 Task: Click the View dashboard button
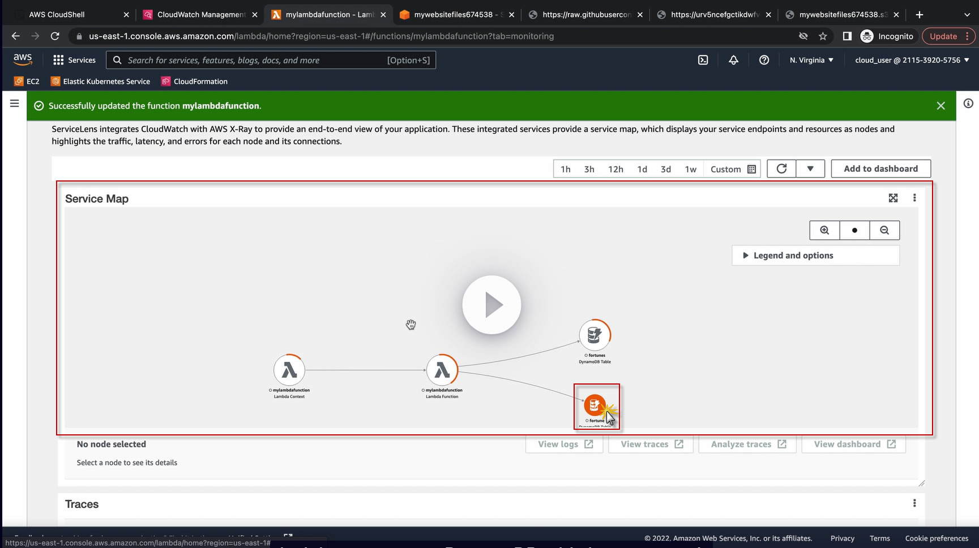(x=854, y=444)
